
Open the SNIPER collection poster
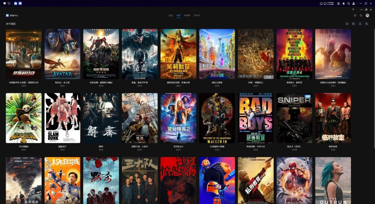pos(294,118)
